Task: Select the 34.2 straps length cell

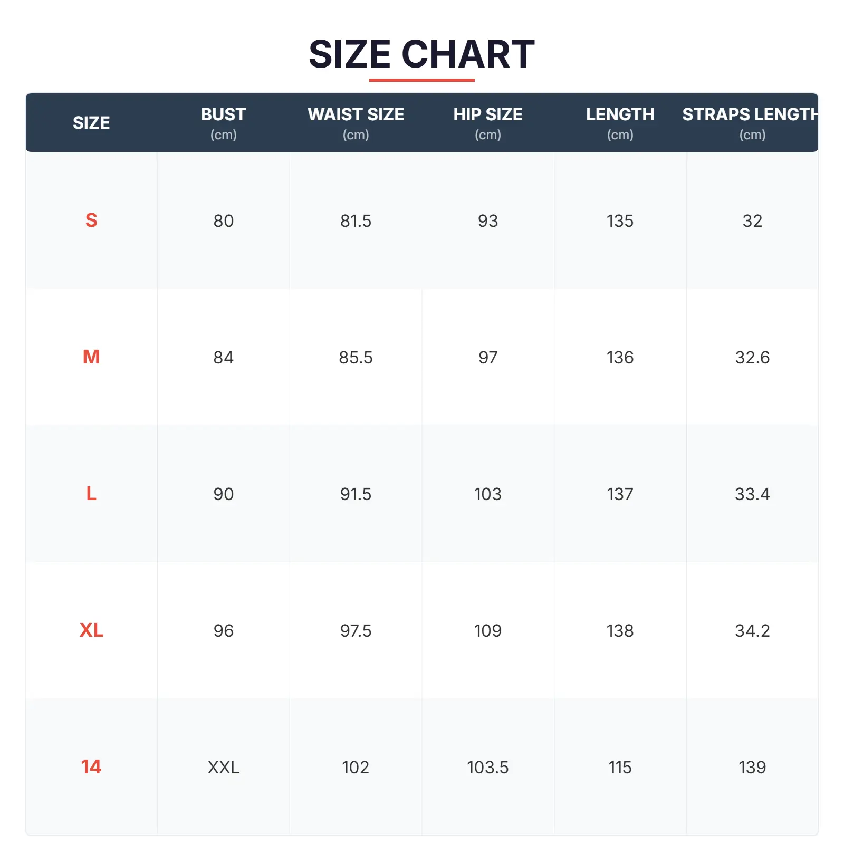Action: pyautogui.click(x=752, y=631)
